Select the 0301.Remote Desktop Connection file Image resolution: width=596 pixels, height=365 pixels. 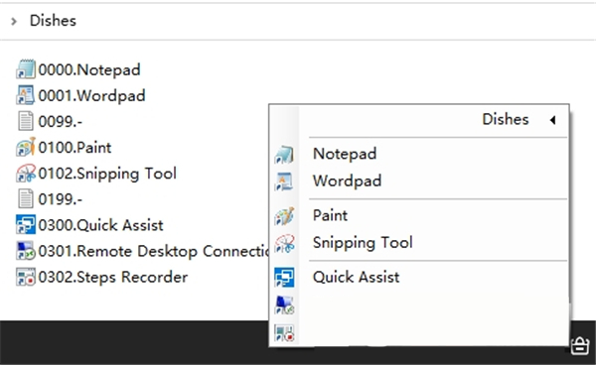(x=142, y=251)
